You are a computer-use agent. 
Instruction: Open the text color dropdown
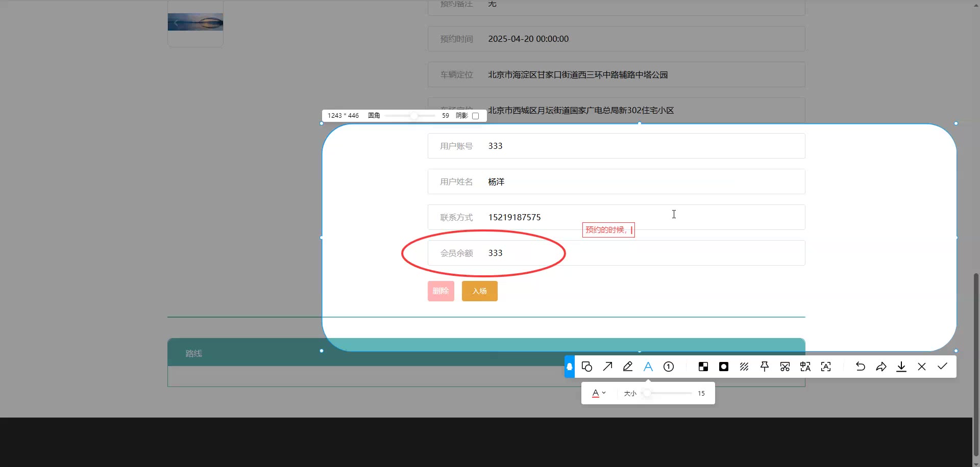[598, 393]
